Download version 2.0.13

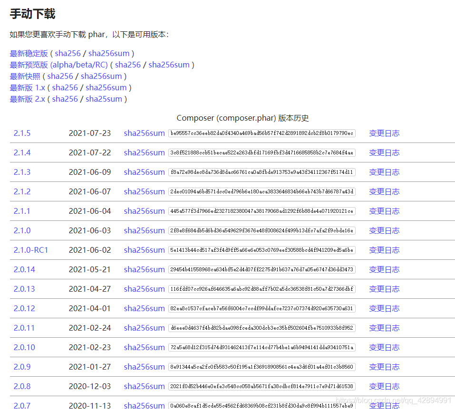[24, 289]
